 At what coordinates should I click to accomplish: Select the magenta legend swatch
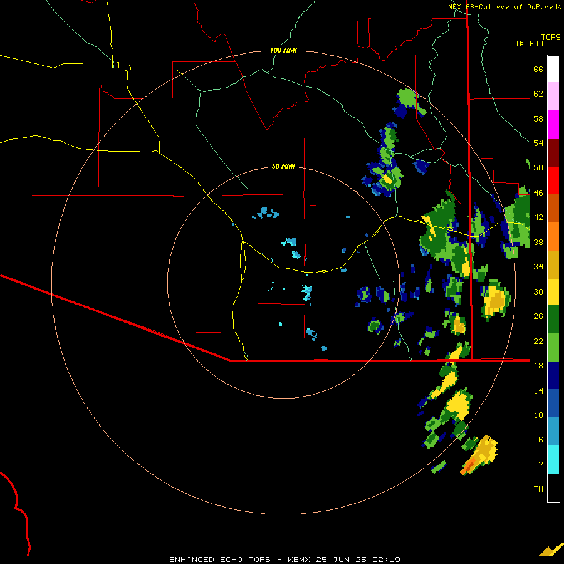click(553, 125)
